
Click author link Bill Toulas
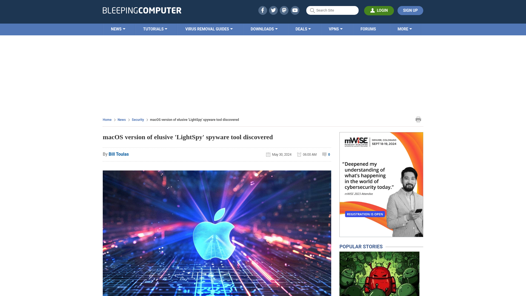pyautogui.click(x=119, y=154)
